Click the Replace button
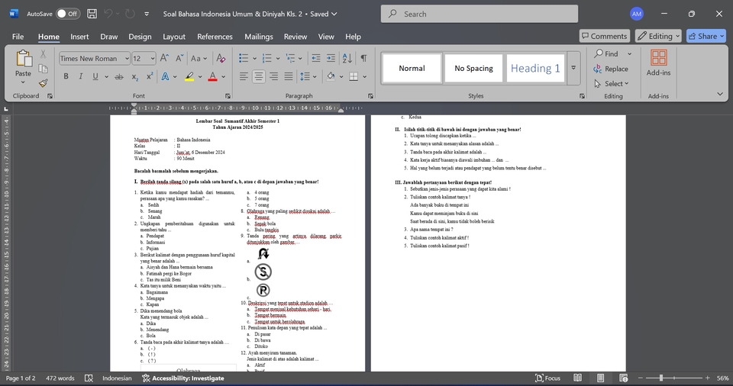The image size is (733, 386). [x=611, y=69]
